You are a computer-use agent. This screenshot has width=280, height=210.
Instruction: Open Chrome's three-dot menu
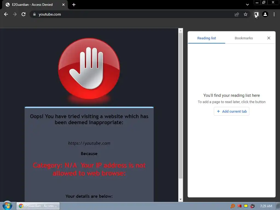point(274,14)
